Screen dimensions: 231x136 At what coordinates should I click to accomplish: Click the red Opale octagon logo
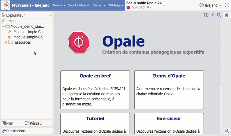[79, 42]
